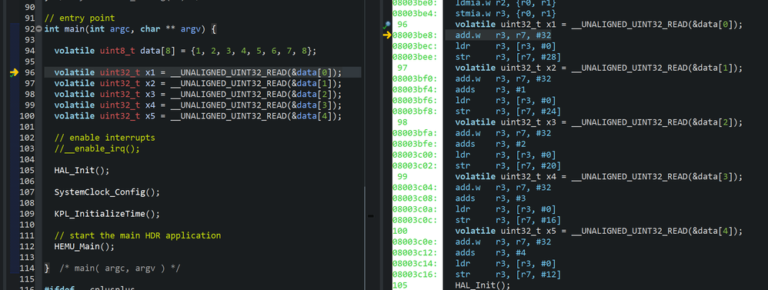
Task: Select source line declaring x5 from data[4]
Action: coord(198,116)
